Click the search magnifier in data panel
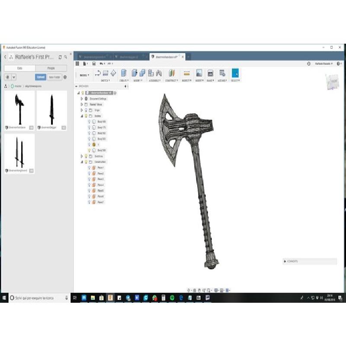Image resolution: width=346 pixels, height=346 pixels. pyautogui.click(x=66, y=57)
